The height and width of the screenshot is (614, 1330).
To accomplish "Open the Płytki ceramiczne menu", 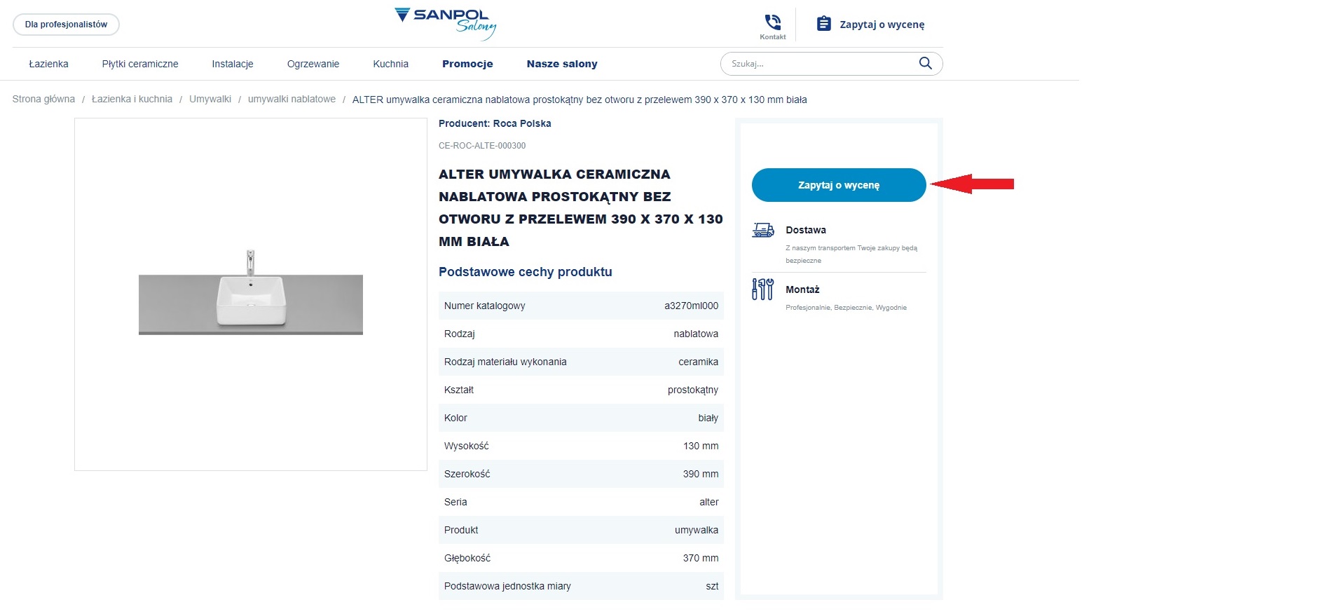I will [140, 64].
